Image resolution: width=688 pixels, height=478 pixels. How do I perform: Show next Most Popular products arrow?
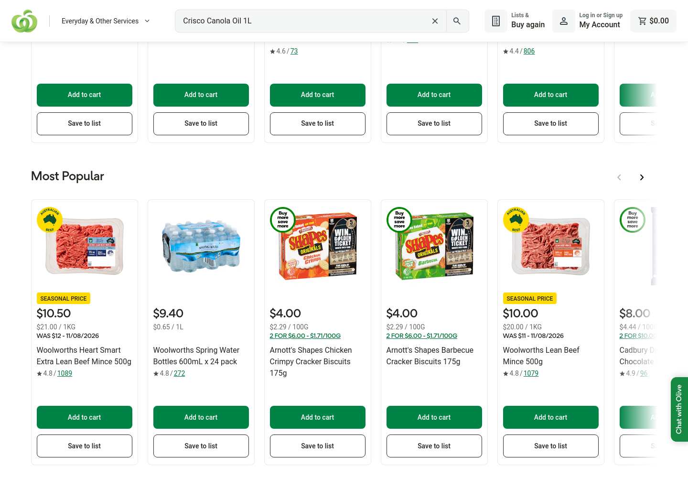[x=642, y=177]
